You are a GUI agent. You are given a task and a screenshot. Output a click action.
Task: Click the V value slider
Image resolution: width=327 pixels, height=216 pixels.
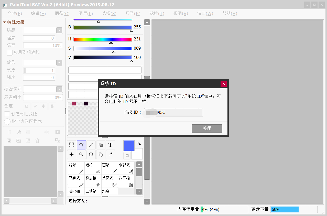[x=103, y=58]
